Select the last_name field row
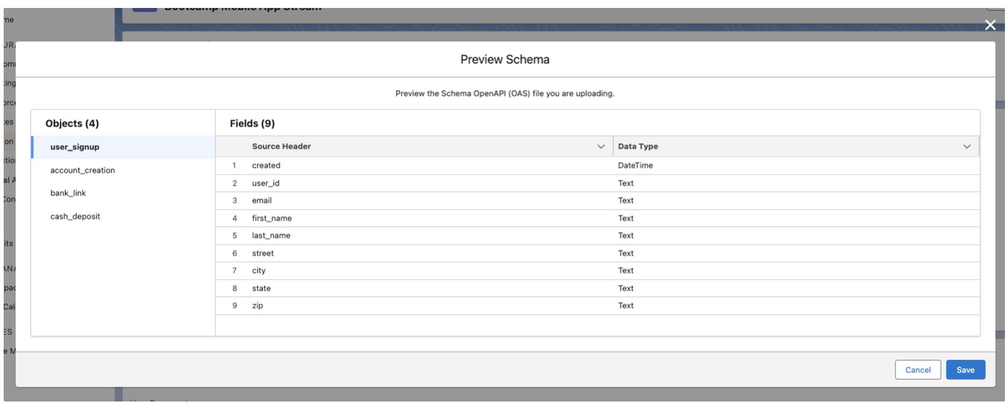Viewport: 1008px width, 407px height. (271, 235)
